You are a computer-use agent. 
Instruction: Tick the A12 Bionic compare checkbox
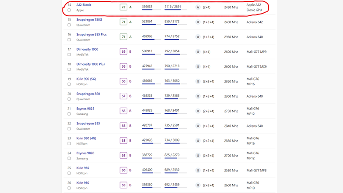click(x=69, y=10)
